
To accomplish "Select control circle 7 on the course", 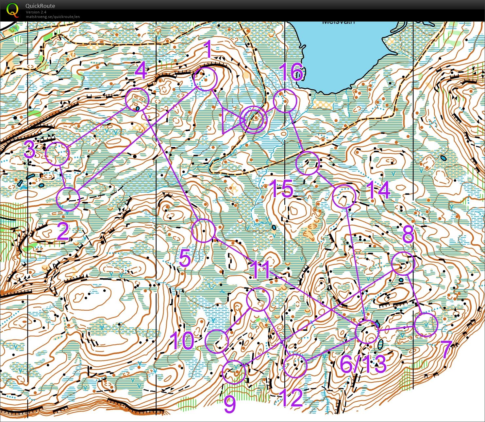I will coord(426,325).
